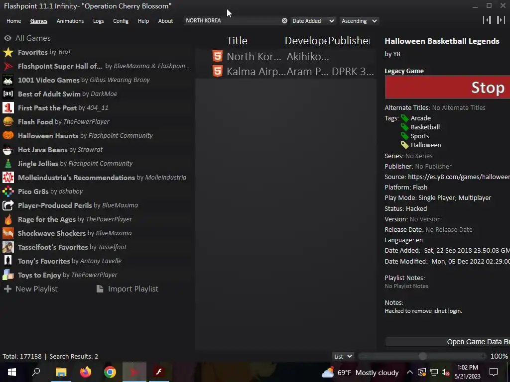Click the eye icon beside All Games
This screenshot has height=382, width=510.
tap(8, 38)
